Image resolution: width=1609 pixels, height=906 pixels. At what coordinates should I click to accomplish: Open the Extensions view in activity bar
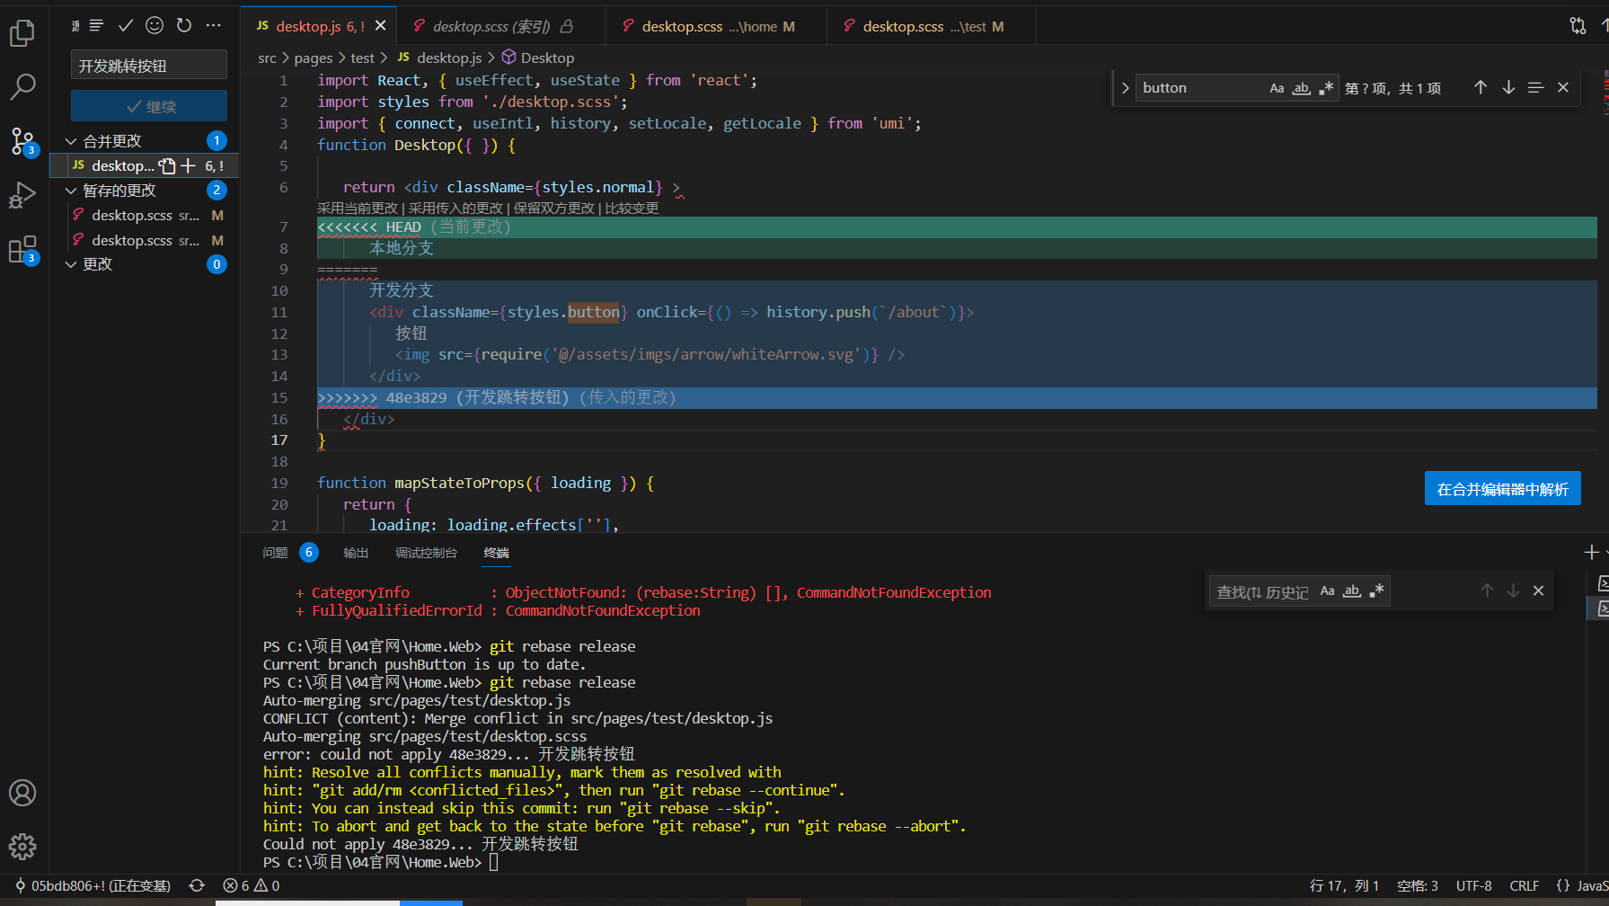click(x=22, y=249)
